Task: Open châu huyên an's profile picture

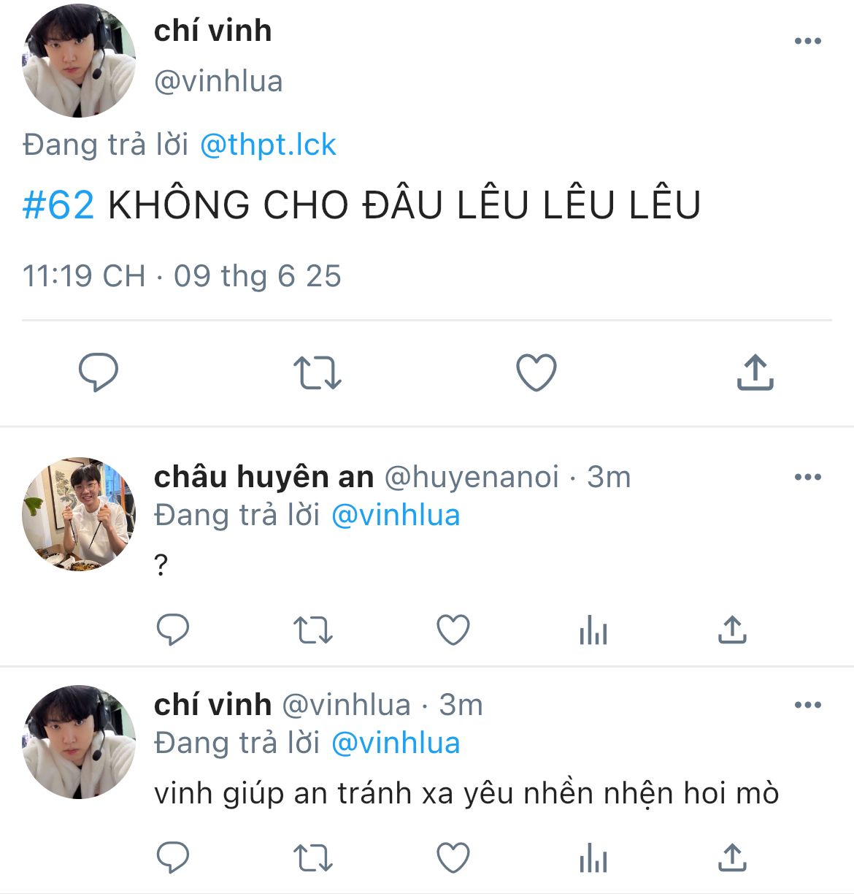Action: (x=79, y=514)
